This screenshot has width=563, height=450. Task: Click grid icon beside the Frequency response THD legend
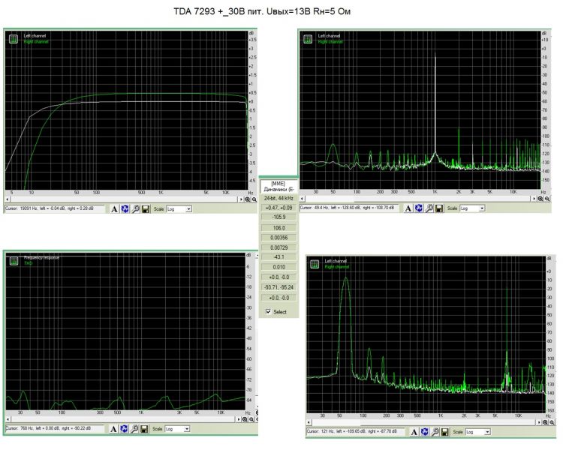(14, 261)
